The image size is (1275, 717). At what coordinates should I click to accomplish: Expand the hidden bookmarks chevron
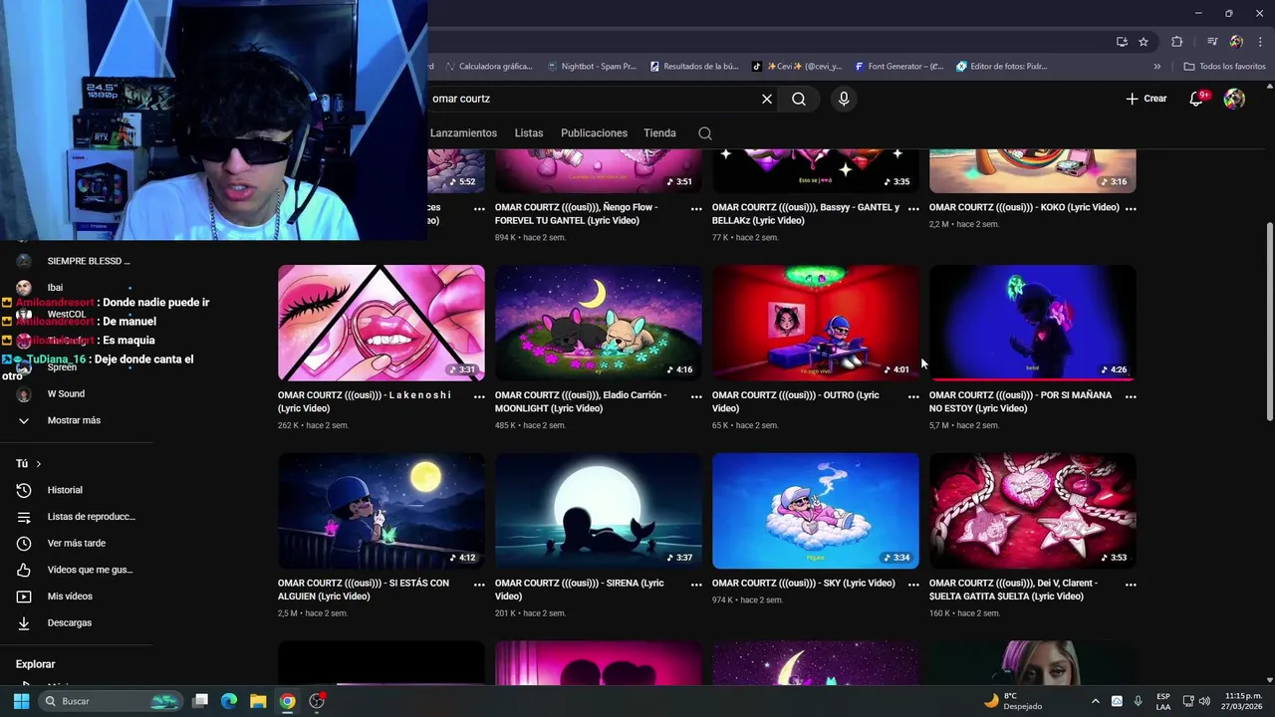click(x=1157, y=67)
